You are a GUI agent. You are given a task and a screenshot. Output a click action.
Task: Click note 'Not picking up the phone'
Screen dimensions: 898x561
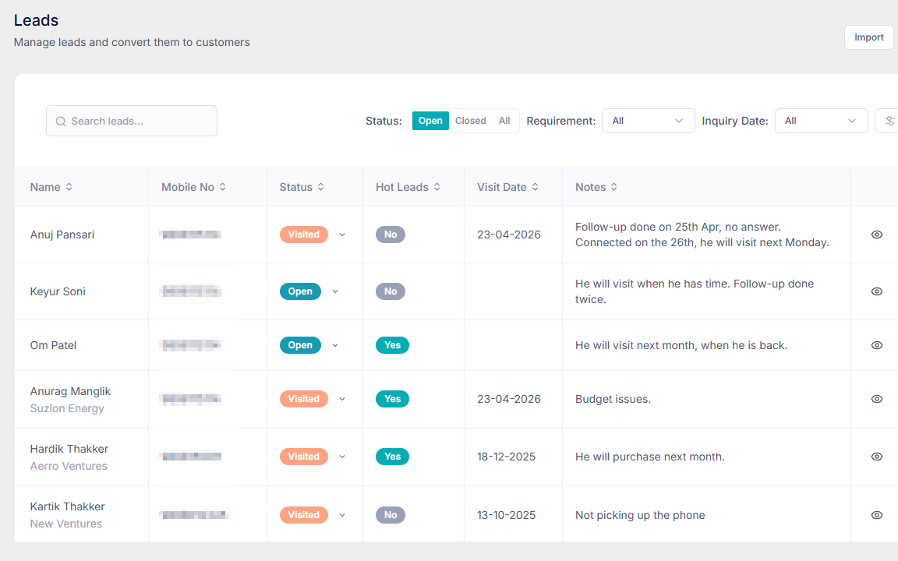[640, 515]
